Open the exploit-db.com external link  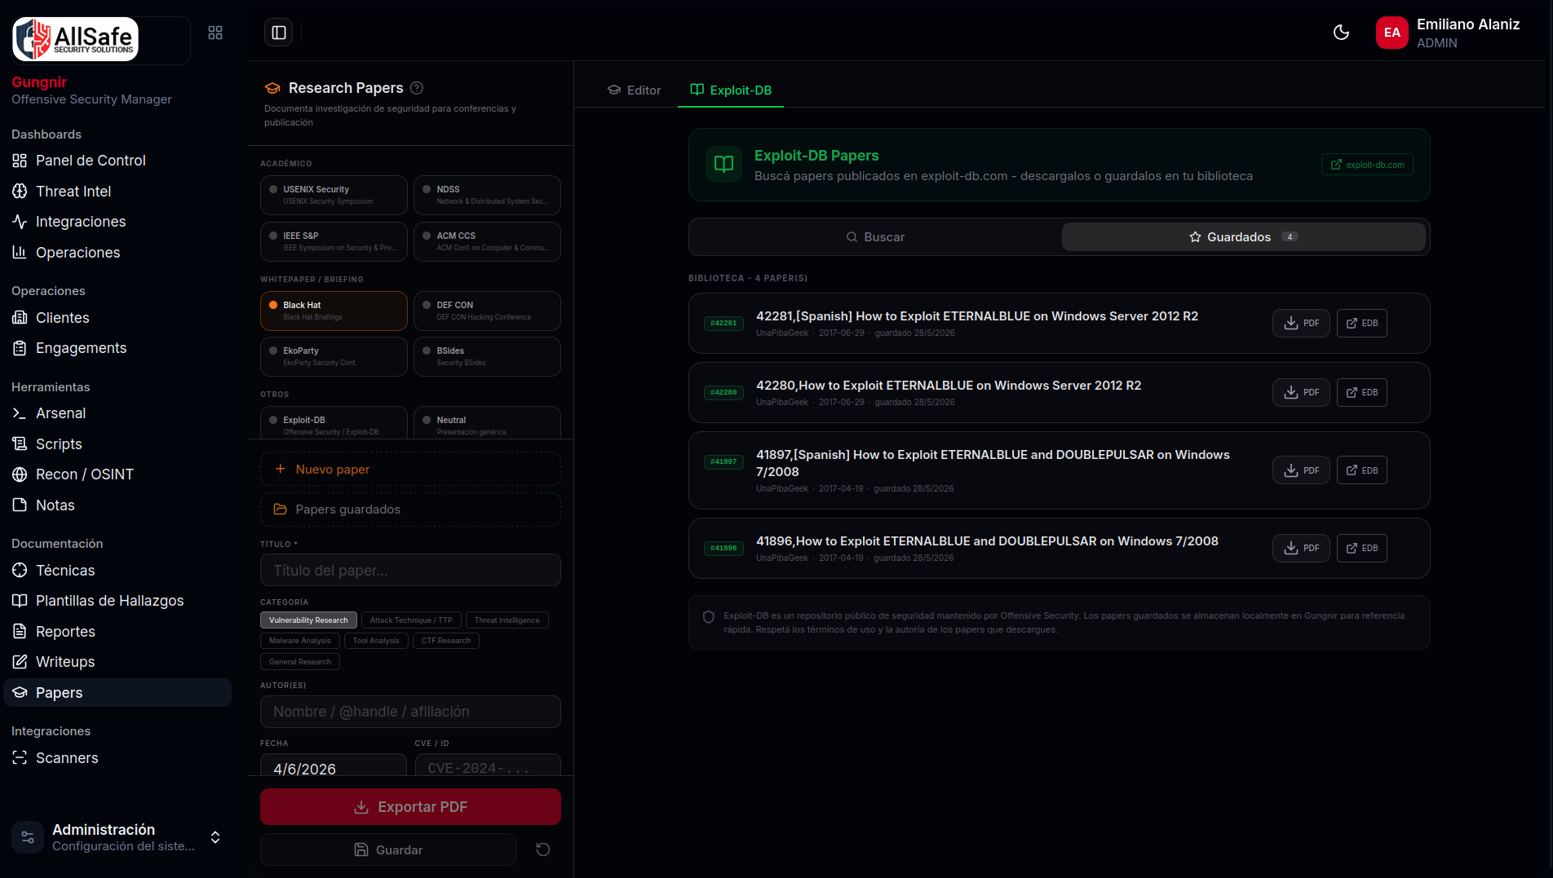1367,165
